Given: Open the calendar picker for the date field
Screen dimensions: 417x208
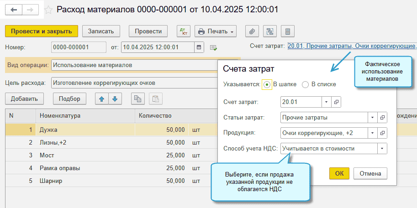Looking at the screenshot, I should pos(199,47).
